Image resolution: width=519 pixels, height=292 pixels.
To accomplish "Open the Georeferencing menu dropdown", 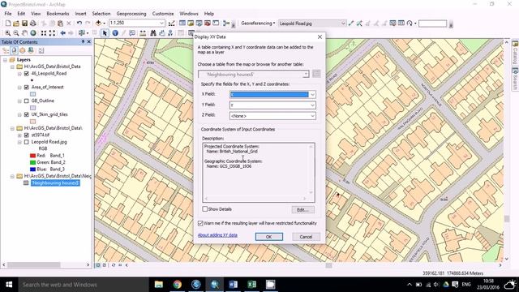I will point(258,24).
